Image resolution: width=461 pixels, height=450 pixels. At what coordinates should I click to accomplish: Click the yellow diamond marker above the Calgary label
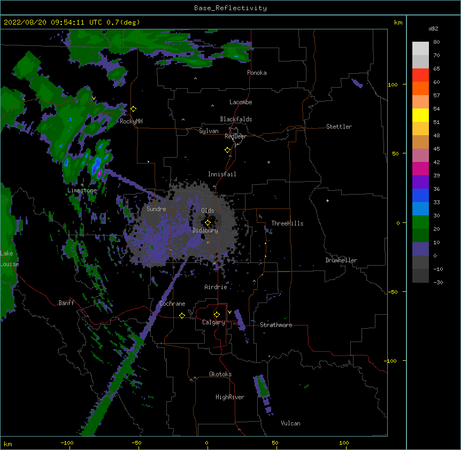(x=217, y=315)
